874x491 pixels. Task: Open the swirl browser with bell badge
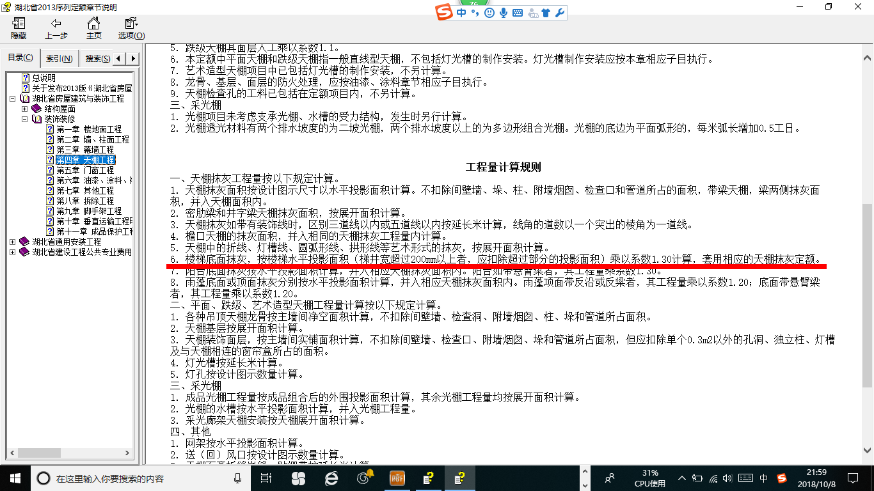coord(365,478)
